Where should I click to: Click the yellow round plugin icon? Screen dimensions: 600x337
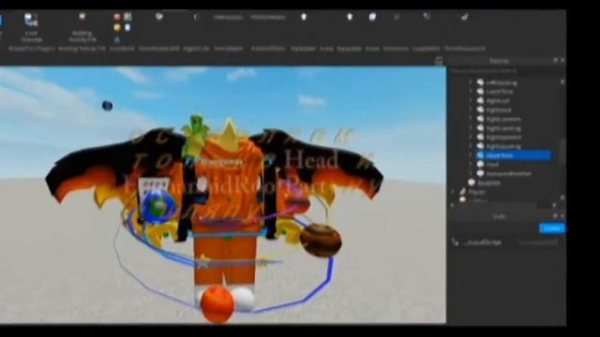(117, 27)
